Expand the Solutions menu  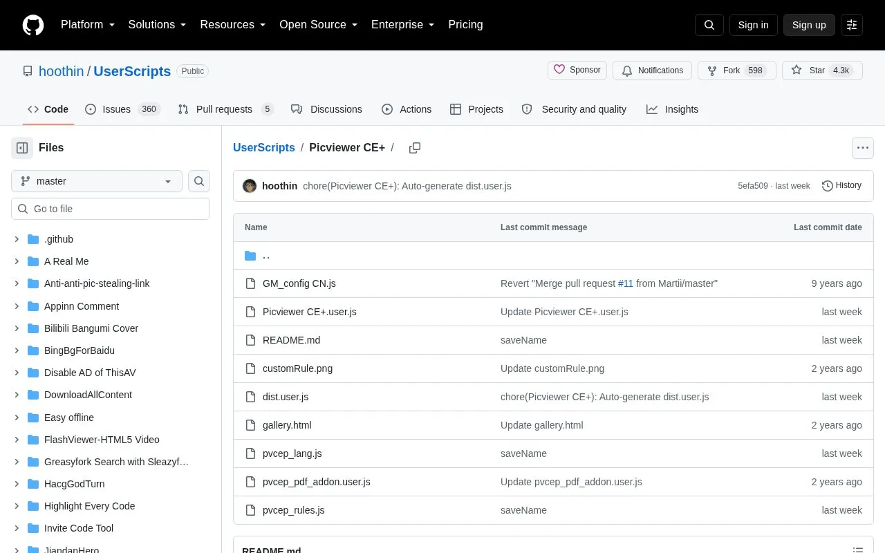pos(158,25)
